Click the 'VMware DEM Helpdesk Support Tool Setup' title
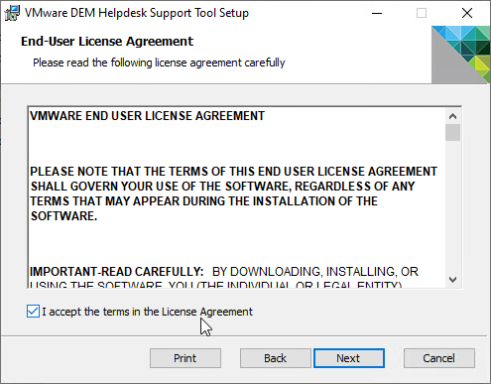 click(x=137, y=13)
